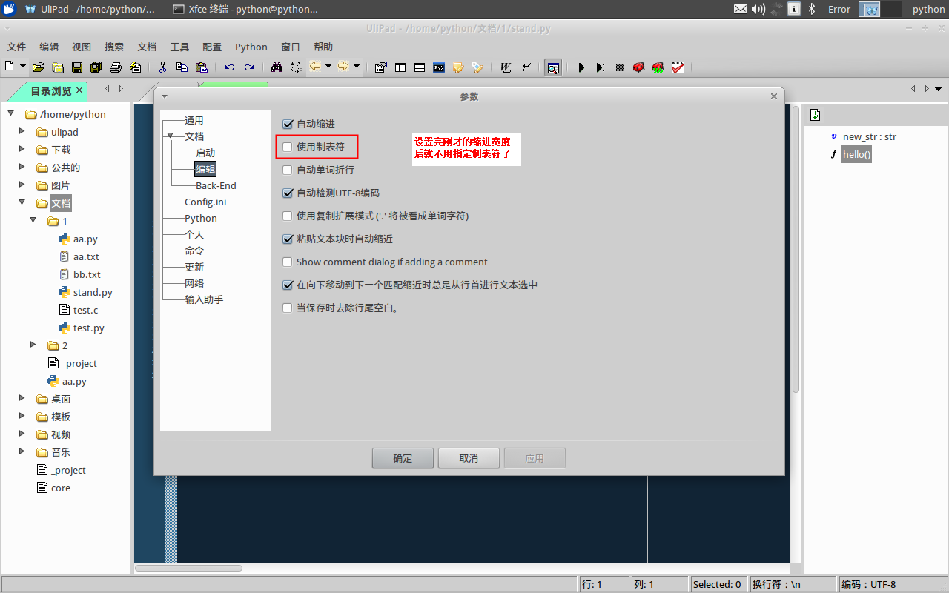The height and width of the screenshot is (593, 949).
Task: Select Back-End in settings tree
Action: click(216, 185)
